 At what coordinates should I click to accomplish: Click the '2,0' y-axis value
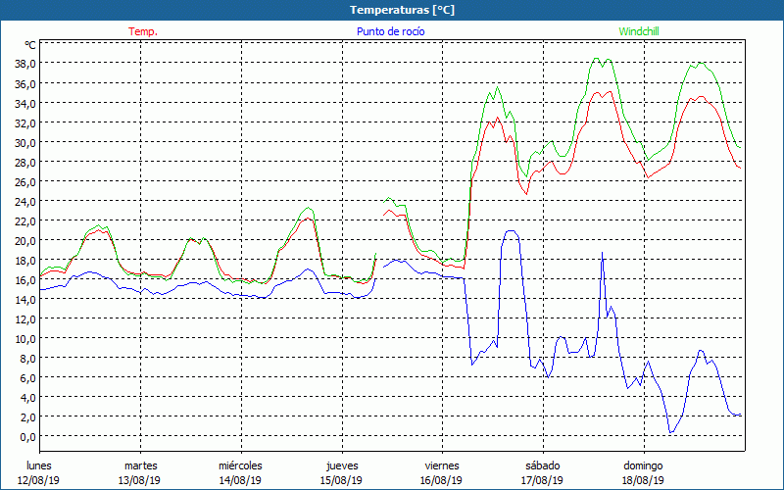coord(28,417)
